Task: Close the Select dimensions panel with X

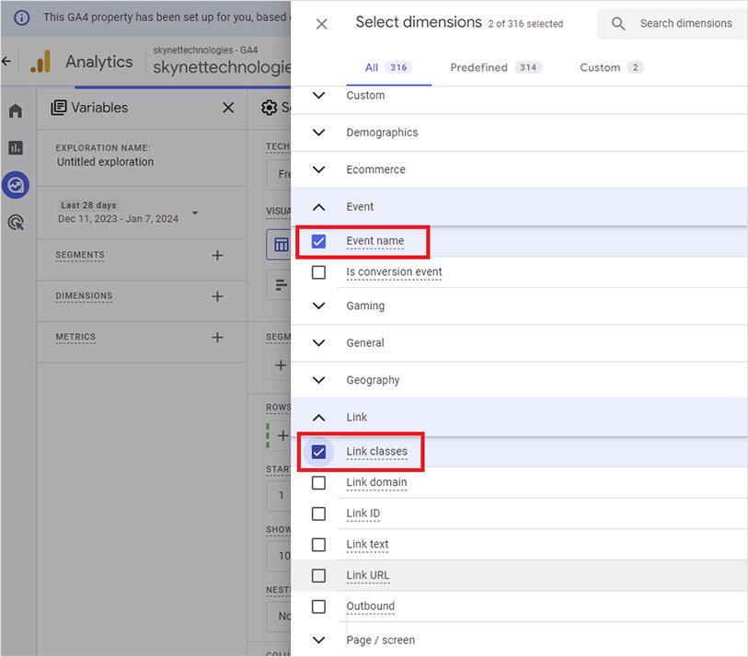Action: click(321, 24)
